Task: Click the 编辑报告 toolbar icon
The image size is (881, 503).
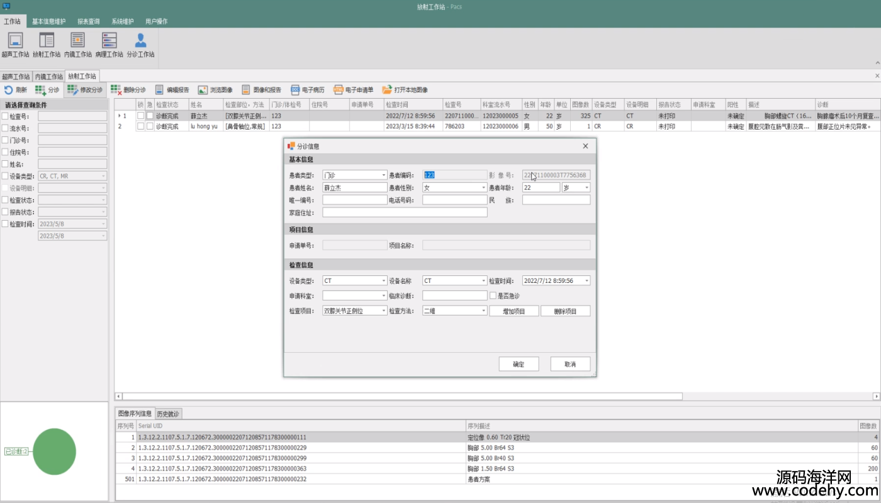Action: pos(160,90)
